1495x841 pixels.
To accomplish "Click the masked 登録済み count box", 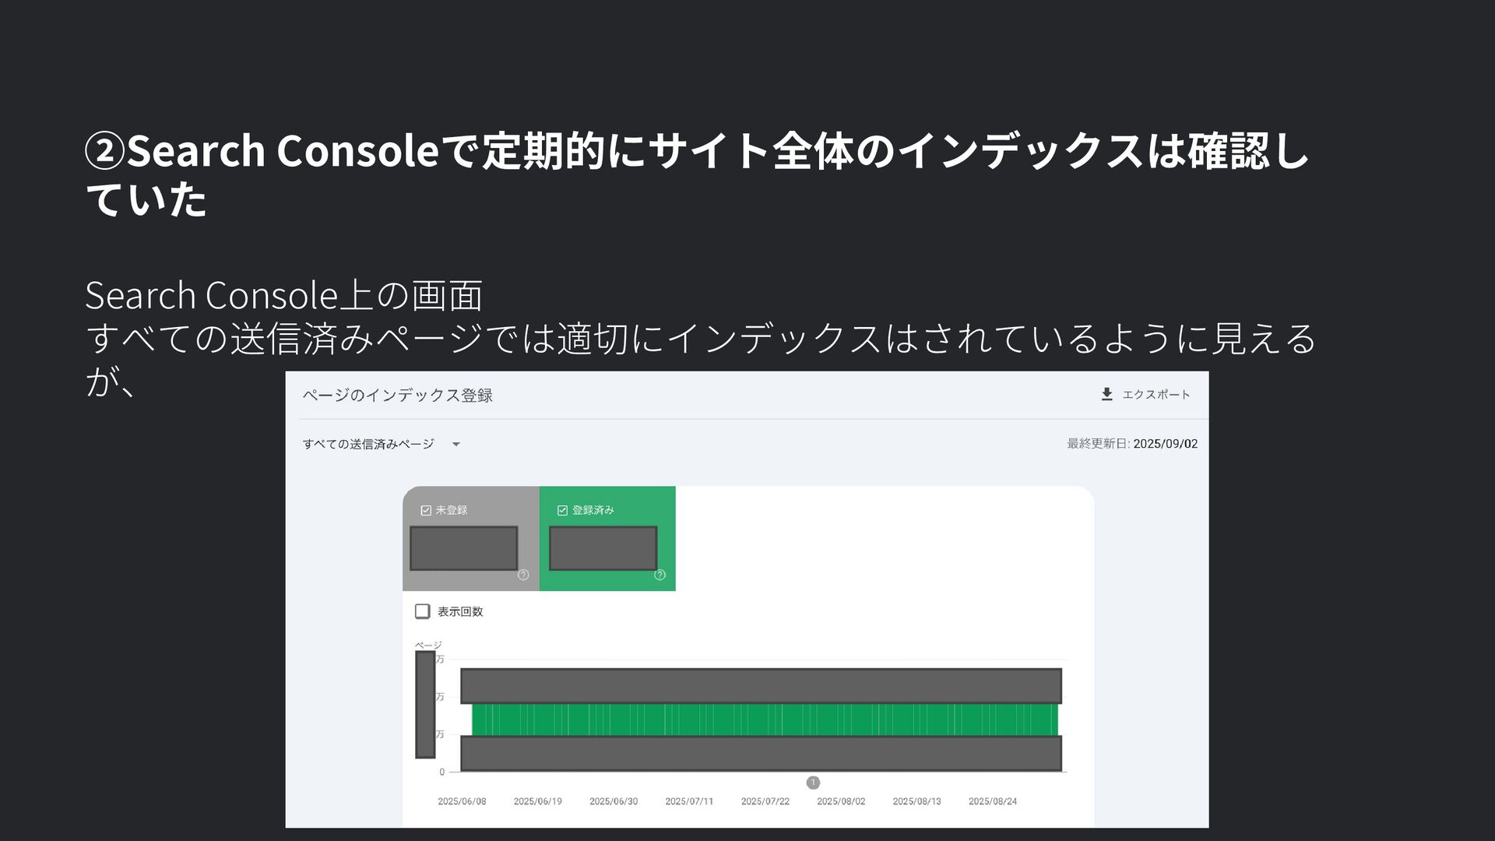I will 603,548.
